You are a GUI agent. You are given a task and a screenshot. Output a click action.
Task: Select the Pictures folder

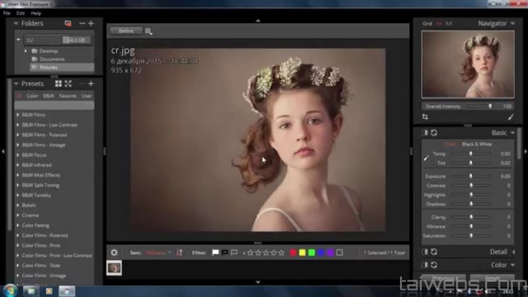coord(62,67)
